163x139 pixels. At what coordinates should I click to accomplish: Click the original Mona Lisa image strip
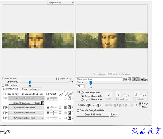[112, 41]
